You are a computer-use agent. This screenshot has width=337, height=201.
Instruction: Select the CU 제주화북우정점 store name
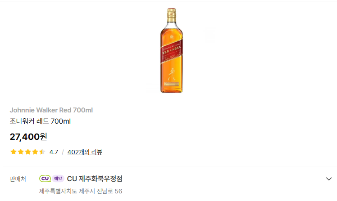coord(95,179)
